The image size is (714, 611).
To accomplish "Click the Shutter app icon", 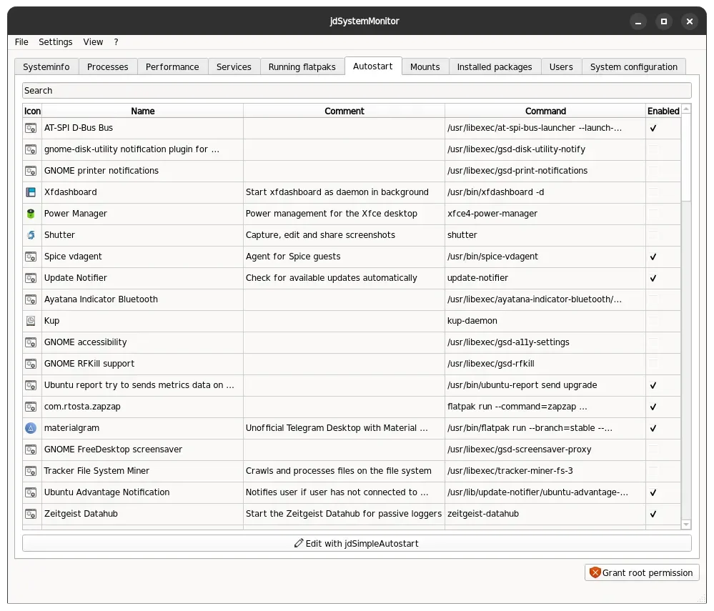I will pyautogui.click(x=31, y=235).
